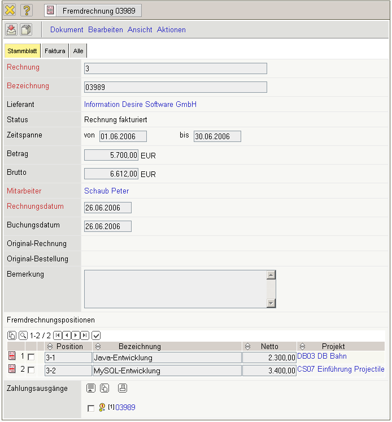Open the row icon for Java-Entwicklung position
Viewport: 392px width, 422px height.
click(x=12, y=357)
